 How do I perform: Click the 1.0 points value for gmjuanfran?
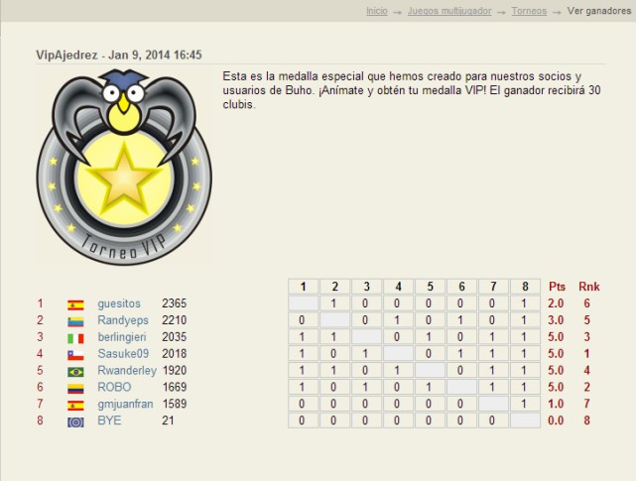556,404
